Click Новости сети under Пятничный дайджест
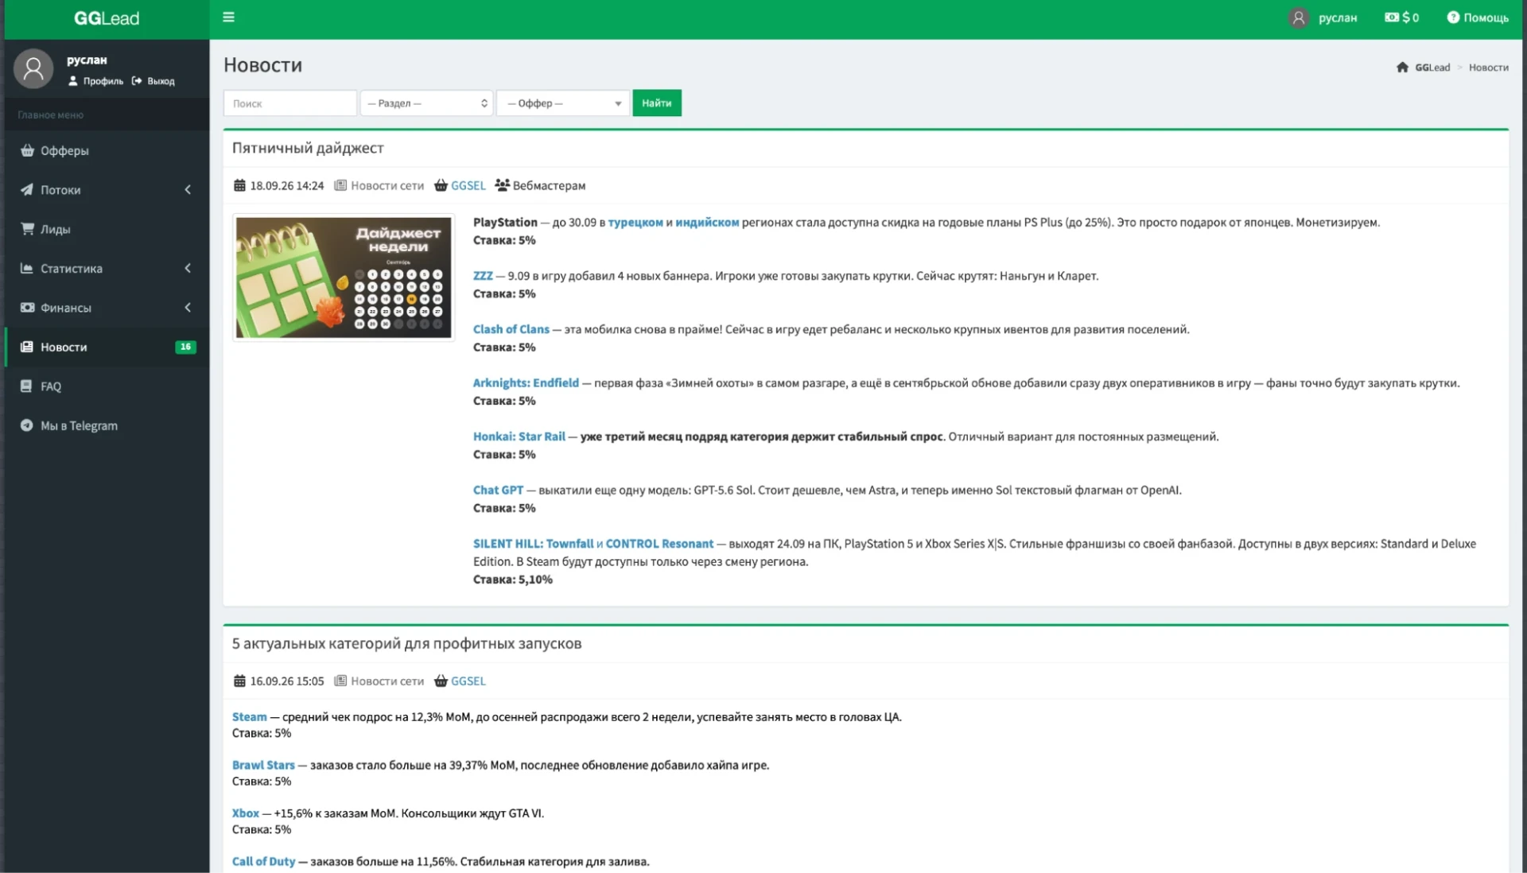This screenshot has height=873, width=1527. point(387,185)
